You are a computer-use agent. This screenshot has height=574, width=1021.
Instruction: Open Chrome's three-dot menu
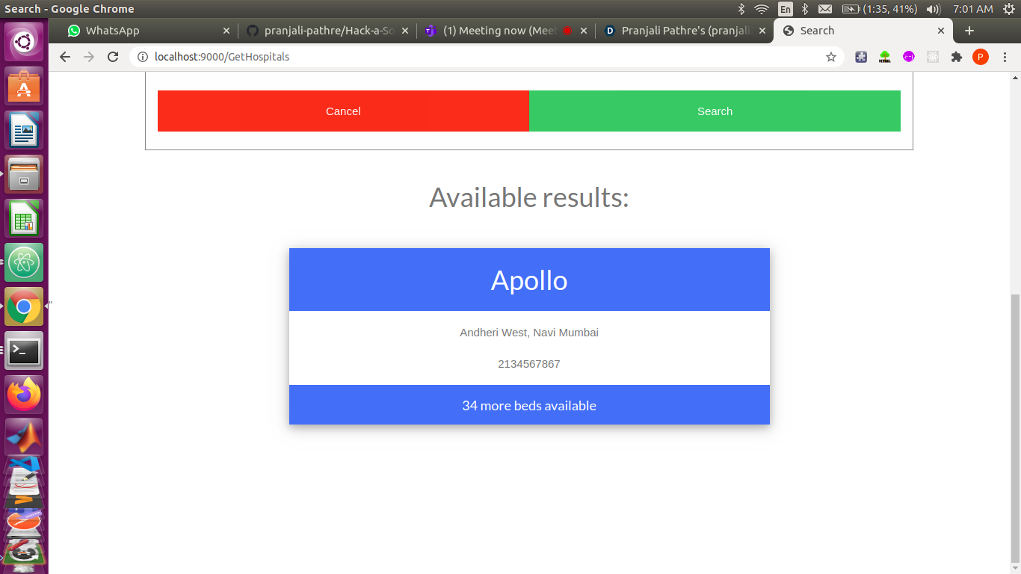[1005, 57]
